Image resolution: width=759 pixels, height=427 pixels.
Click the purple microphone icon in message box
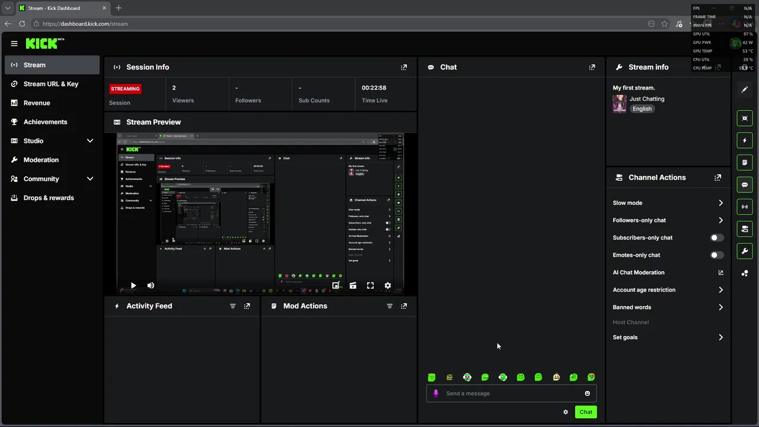point(436,393)
